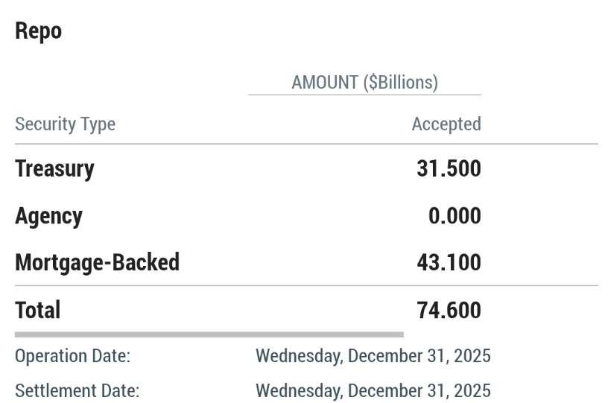Click the divider line below Security Type

tap(305, 144)
